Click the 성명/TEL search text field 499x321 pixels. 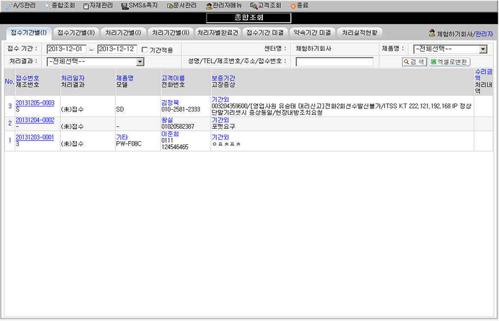[x=334, y=62]
